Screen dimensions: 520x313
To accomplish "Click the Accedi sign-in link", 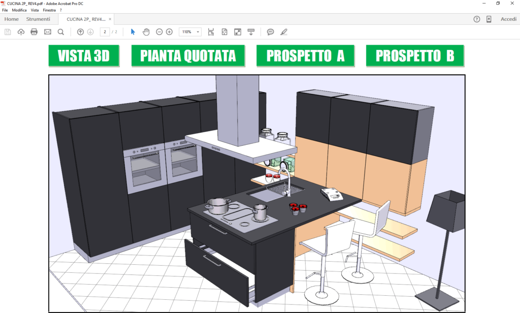I will [x=508, y=19].
